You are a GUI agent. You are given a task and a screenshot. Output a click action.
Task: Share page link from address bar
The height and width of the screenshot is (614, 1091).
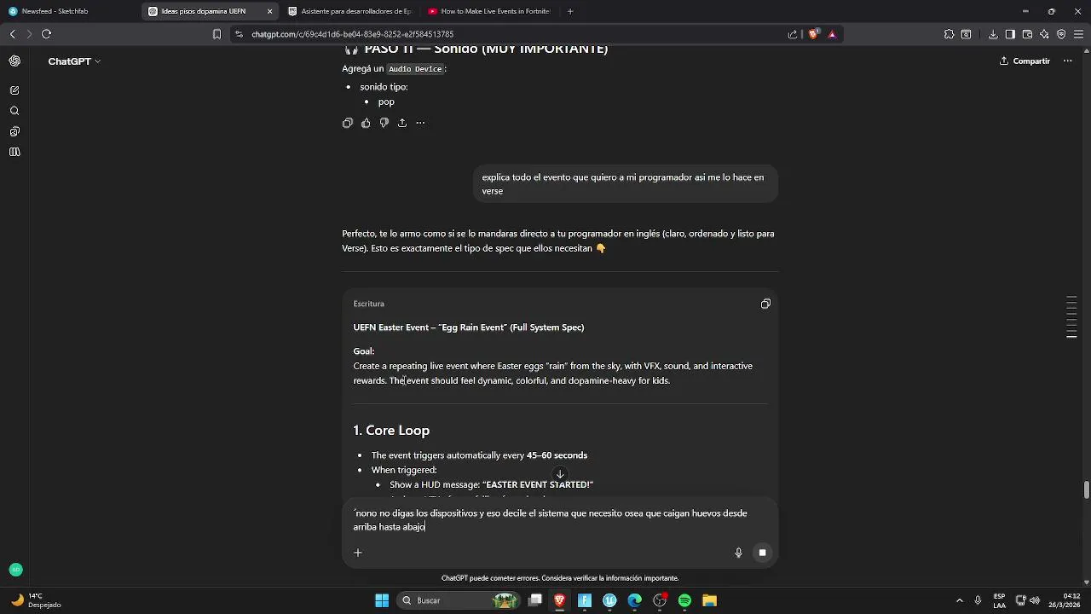793,34
